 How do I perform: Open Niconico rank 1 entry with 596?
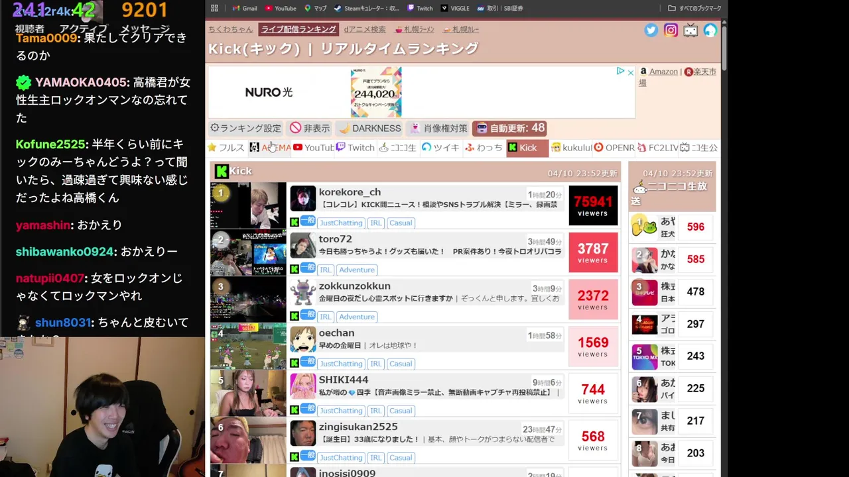point(672,227)
